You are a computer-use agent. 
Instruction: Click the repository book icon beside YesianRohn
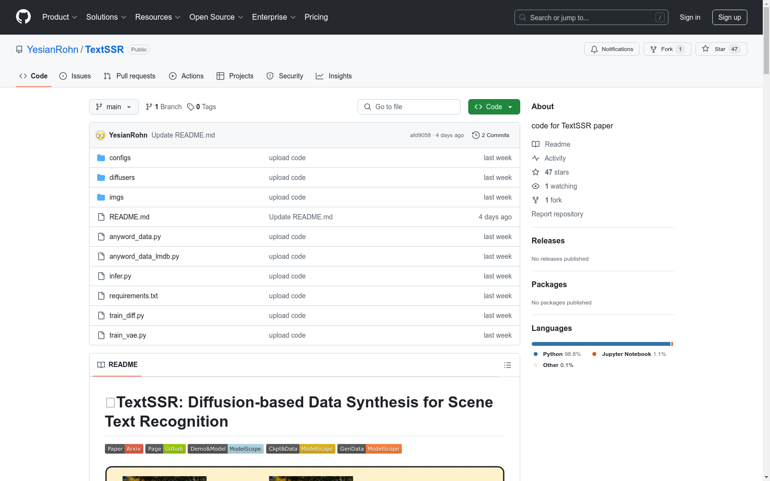(19, 50)
